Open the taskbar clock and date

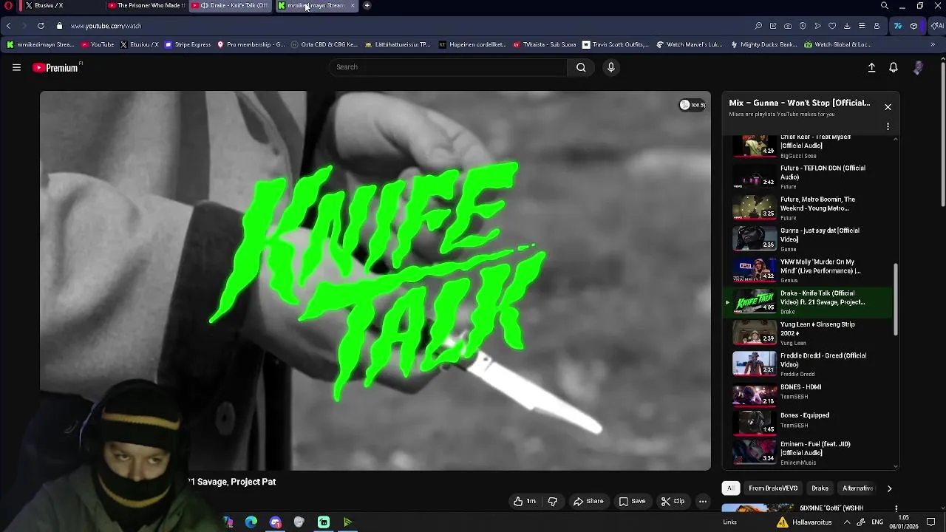904,522
